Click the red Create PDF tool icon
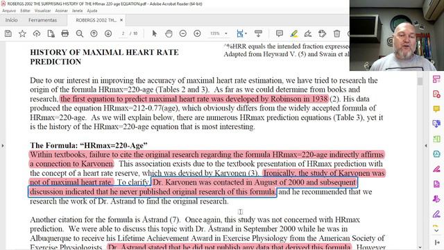Screen dimensions: 444x250 pyautogui.click(x=436, y=94)
